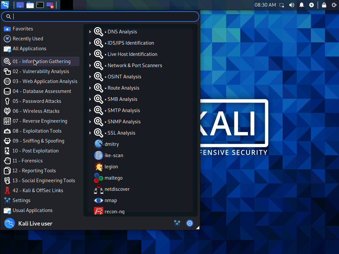Expand the Route Analysis submenu
The image size is (339, 254).
click(90, 88)
